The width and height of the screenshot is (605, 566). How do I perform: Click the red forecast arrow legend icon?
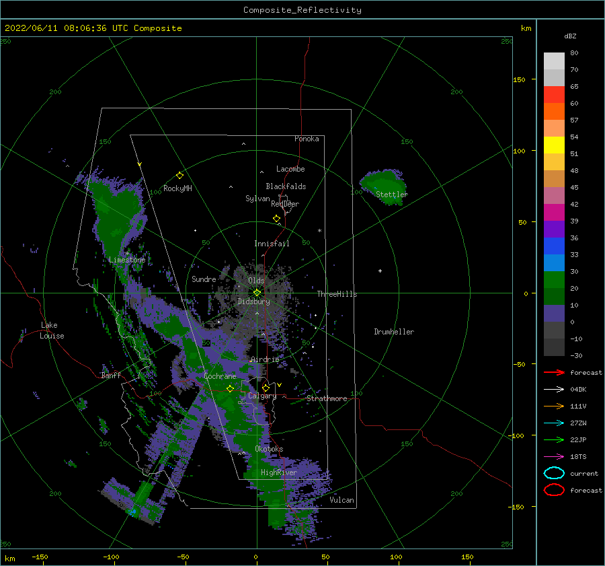point(554,372)
